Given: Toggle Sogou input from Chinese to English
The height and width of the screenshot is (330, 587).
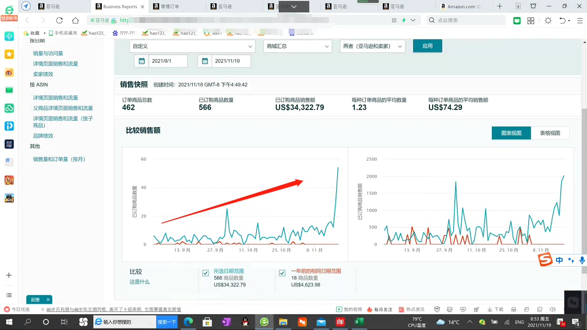Looking at the screenshot, I should 559,260.
